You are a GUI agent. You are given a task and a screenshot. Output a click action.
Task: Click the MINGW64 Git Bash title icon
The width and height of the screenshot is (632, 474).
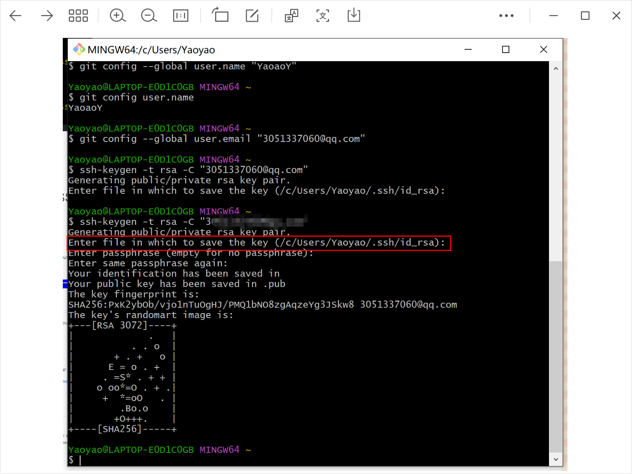click(x=79, y=49)
